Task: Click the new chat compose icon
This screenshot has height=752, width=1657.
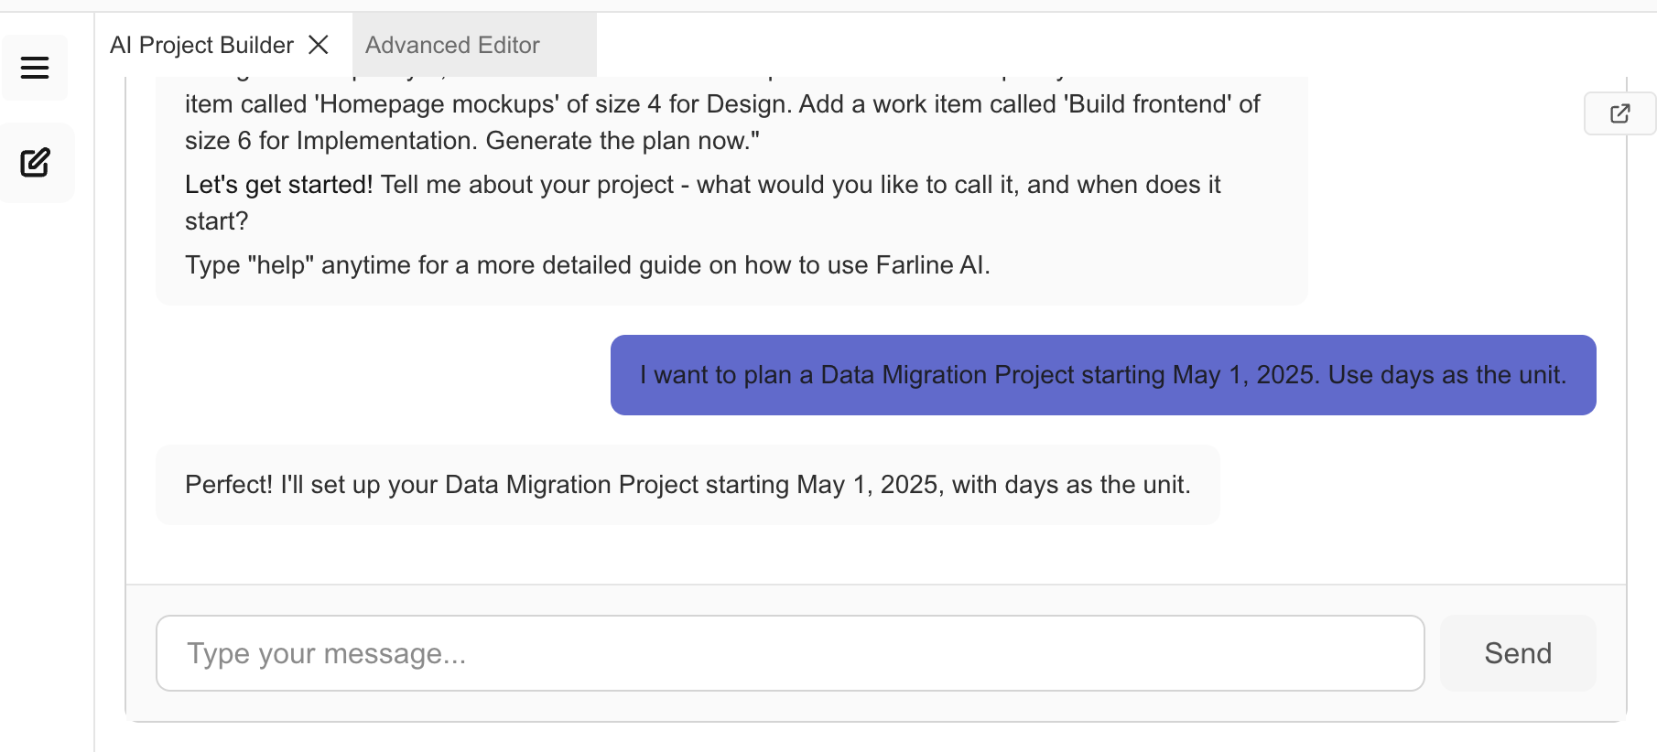Action: tap(36, 163)
